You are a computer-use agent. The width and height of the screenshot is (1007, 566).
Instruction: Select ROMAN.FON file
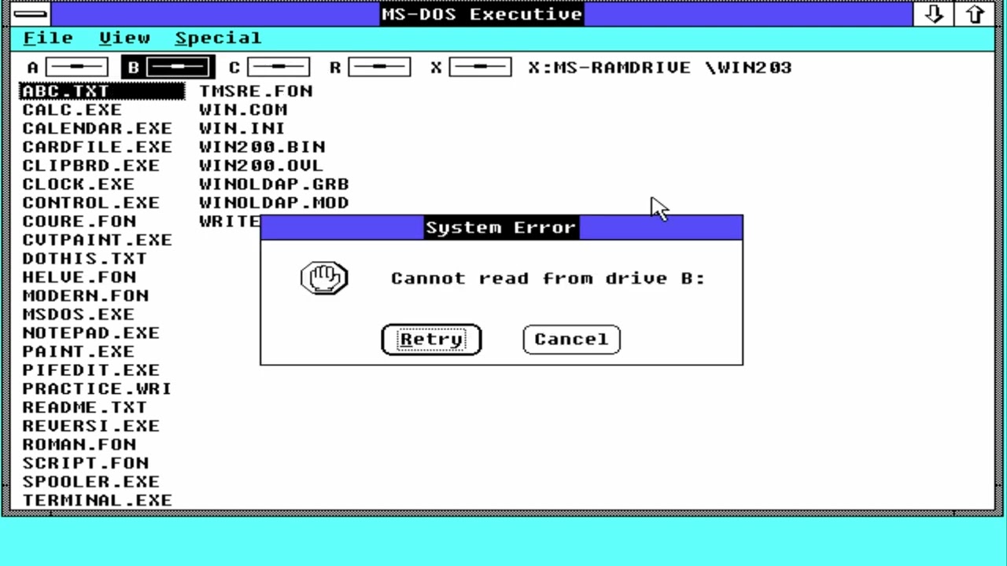click(x=79, y=445)
